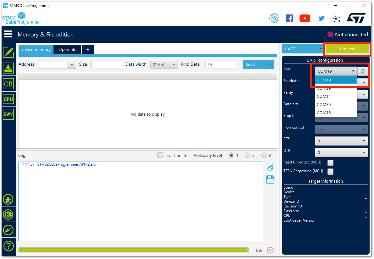Open the External Loaders chip icon
The width and height of the screenshot is (374, 259).
8,215
